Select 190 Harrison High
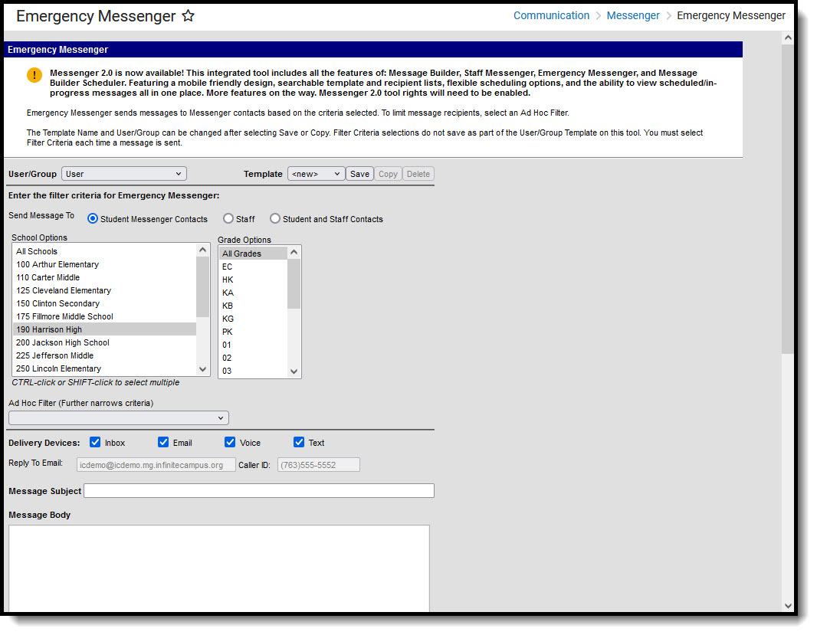 pyautogui.click(x=104, y=329)
